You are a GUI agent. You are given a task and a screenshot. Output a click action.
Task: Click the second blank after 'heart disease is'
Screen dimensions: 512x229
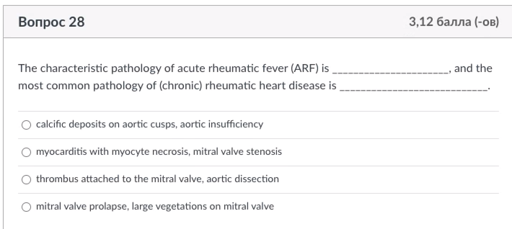tap(413, 87)
